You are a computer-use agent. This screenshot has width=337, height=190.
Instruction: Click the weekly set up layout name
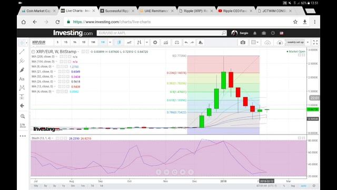pyautogui.click(x=295, y=42)
